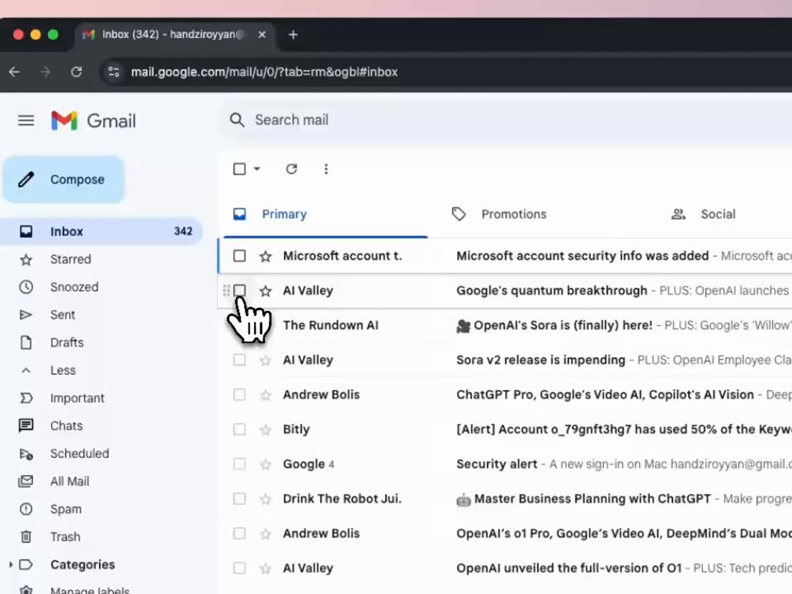Select the Google Security alert checkbox

pyautogui.click(x=239, y=464)
